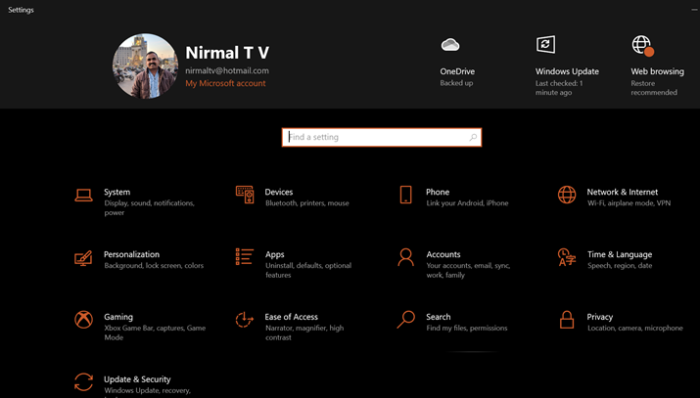Open the Personalization paintbrush icon
This screenshot has width=700, height=398.
pyautogui.click(x=83, y=257)
